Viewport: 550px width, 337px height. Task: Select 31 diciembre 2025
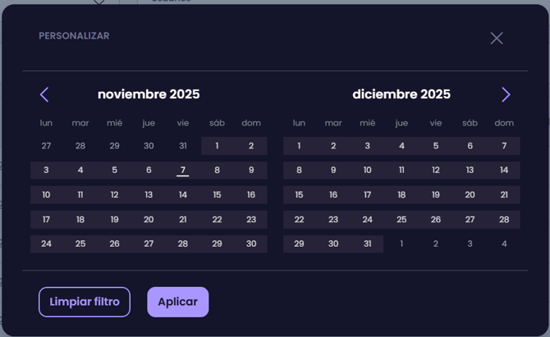tap(367, 244)
